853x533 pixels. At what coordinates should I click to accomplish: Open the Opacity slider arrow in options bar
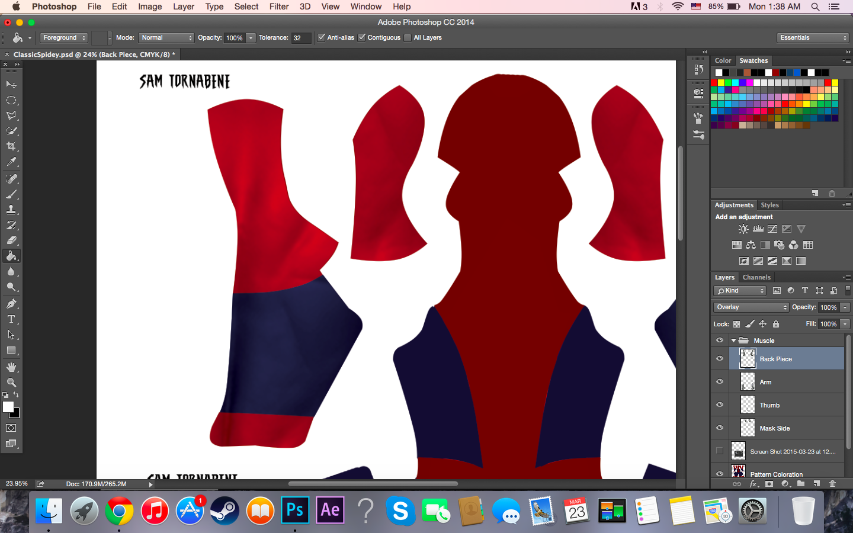coord(251,37)
